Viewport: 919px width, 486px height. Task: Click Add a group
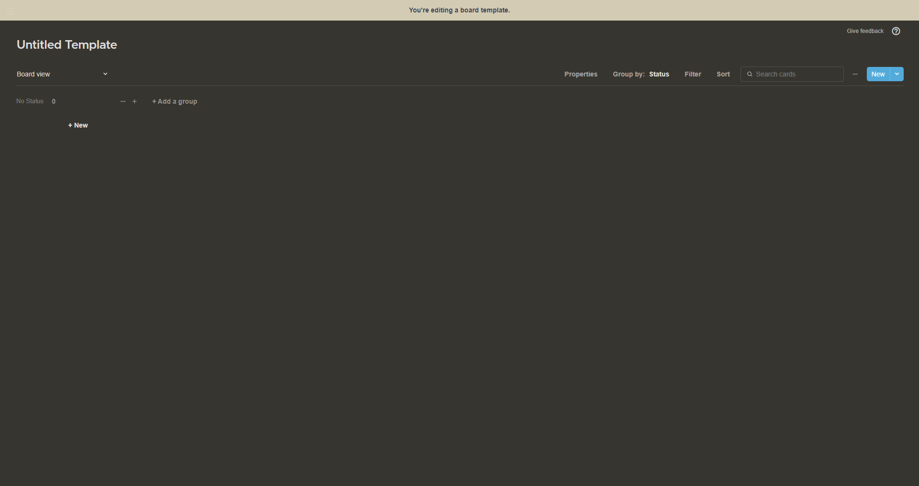(x=175, y=101)
